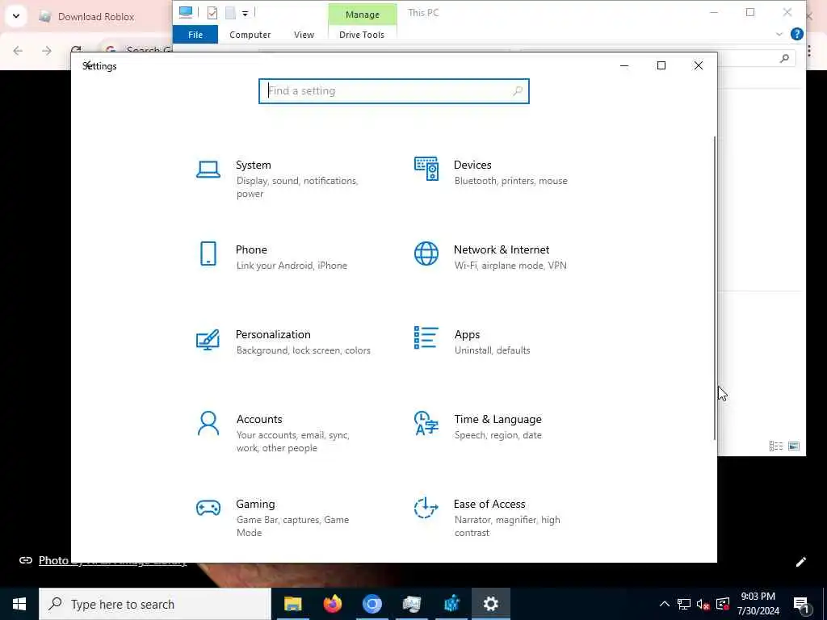The width and height of the screenshot is (827, 620).
Task: Click inside Find a setting field
Action: coord(393,90)
